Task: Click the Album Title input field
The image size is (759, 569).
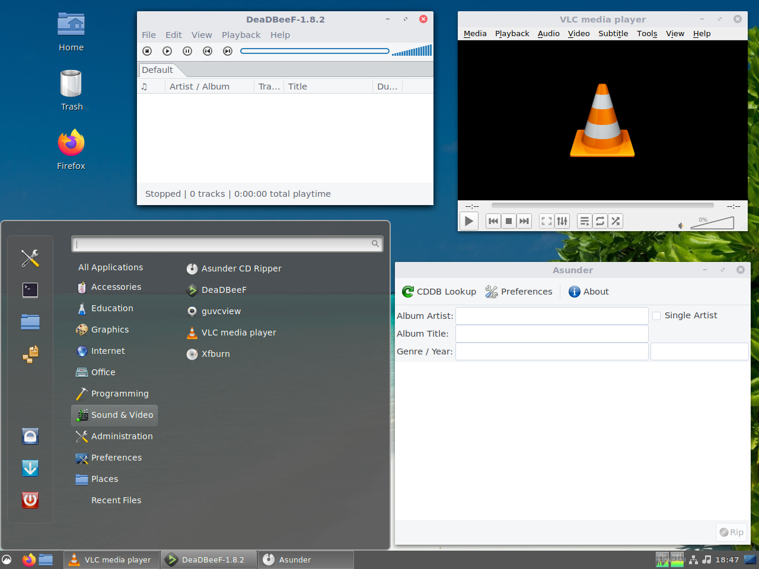Action: click(552, 334)
